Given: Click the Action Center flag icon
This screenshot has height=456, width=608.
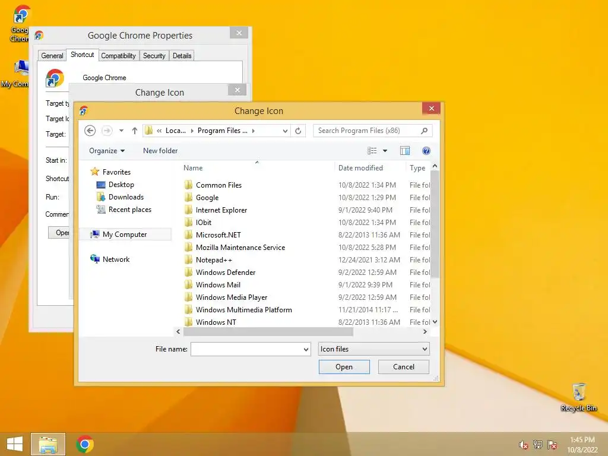Looking at the screenshot, I should tap(552, 445).
